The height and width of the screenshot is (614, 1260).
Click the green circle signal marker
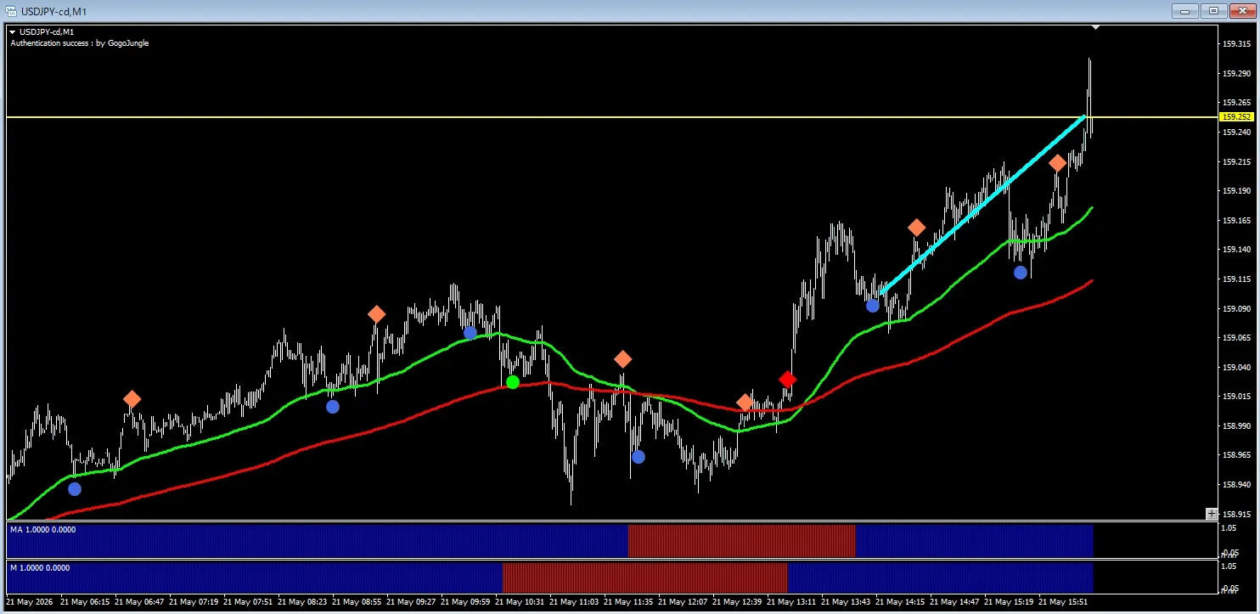[513, 382]
